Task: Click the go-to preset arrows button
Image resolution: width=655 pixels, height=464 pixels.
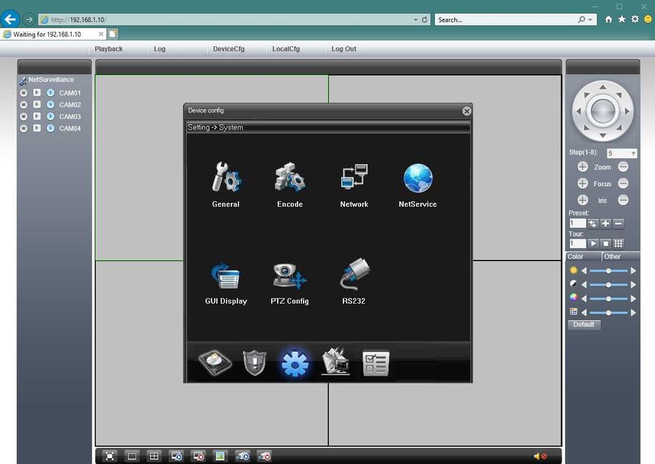Action: tap(592, 223)
